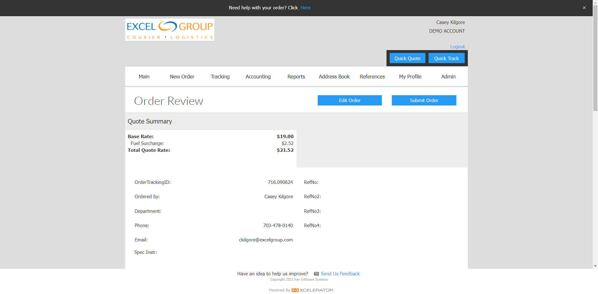Click the Submit Order button
This screenshot has width=598, height=294.
tap(424, 100)
